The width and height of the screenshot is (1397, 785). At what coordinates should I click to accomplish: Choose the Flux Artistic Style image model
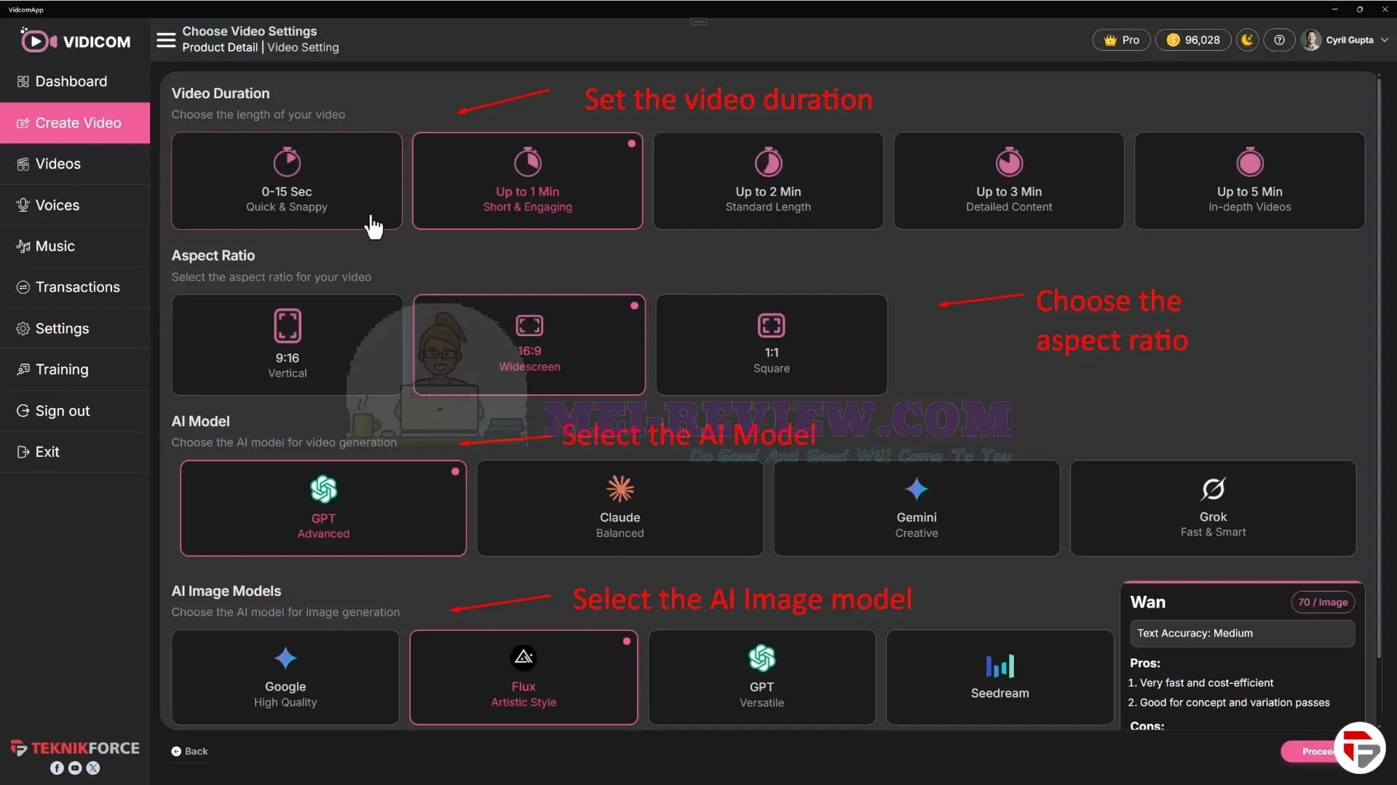(x=523, y=677)
